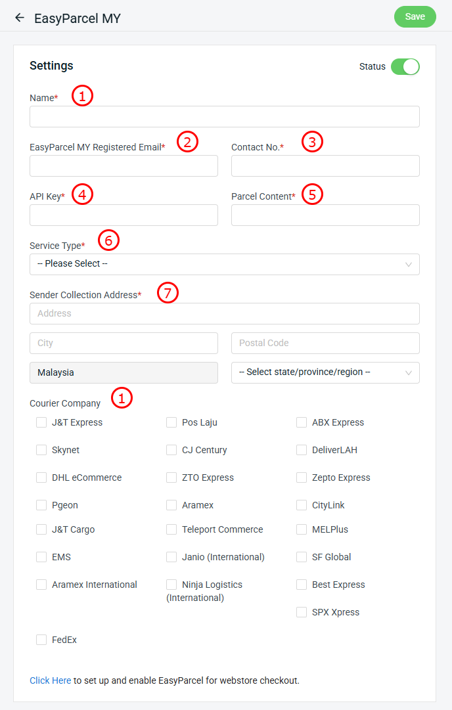
Task: Click into the API Key field
Action: tap(124, 215)
